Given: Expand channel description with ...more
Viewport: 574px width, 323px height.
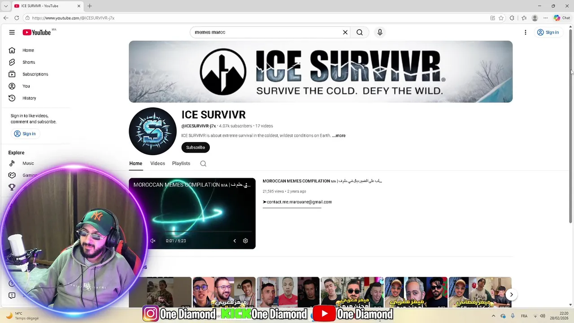Looking at the screenshot, I should coord(339,135).
